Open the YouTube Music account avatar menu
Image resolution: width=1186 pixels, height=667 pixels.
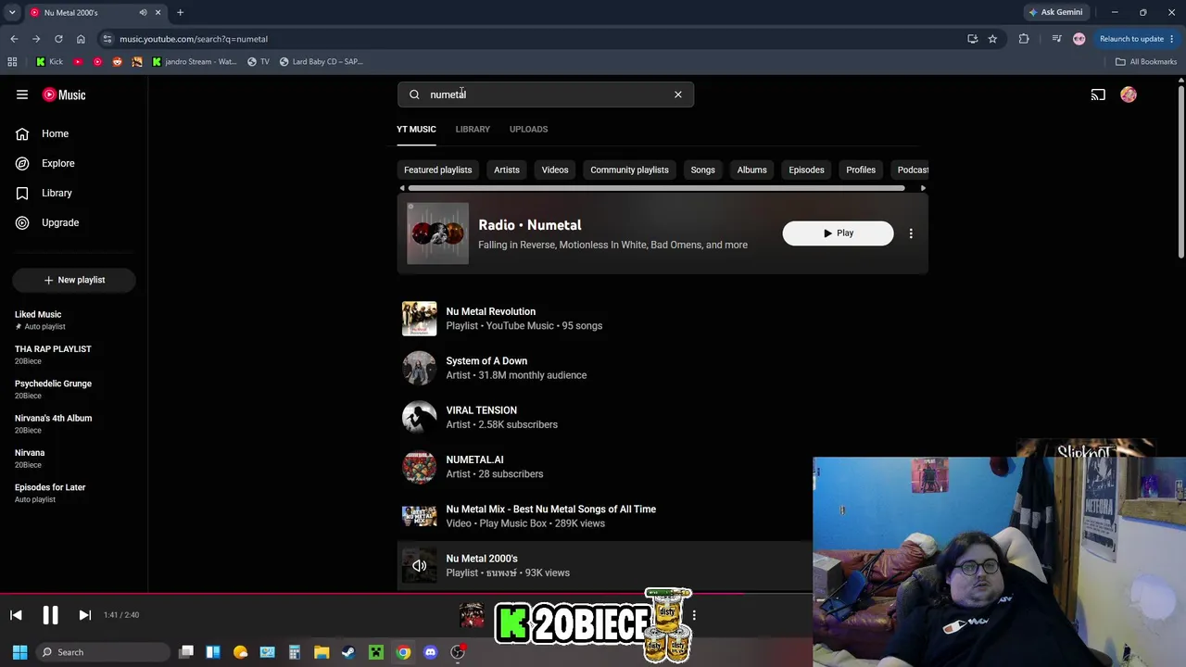click(x=1129, y=94)
